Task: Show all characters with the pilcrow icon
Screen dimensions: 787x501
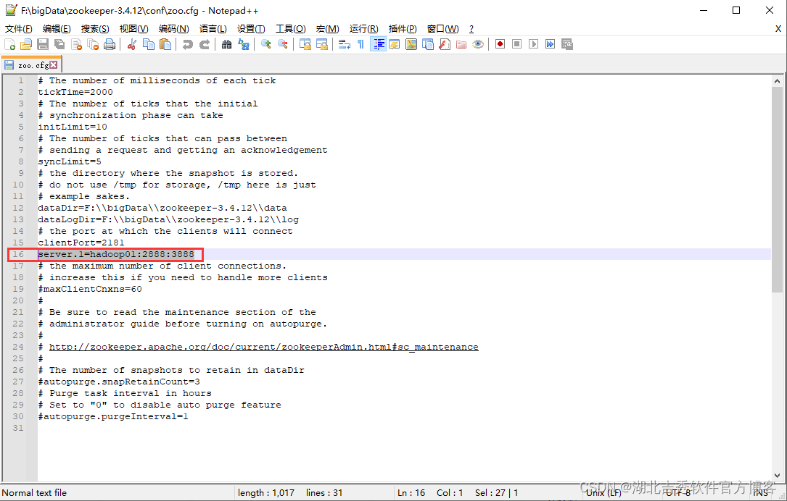Action: (361, 45)
